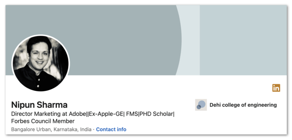Click the Nipun Sharma name heading
The image size is (292, 140).
(39, 105)
